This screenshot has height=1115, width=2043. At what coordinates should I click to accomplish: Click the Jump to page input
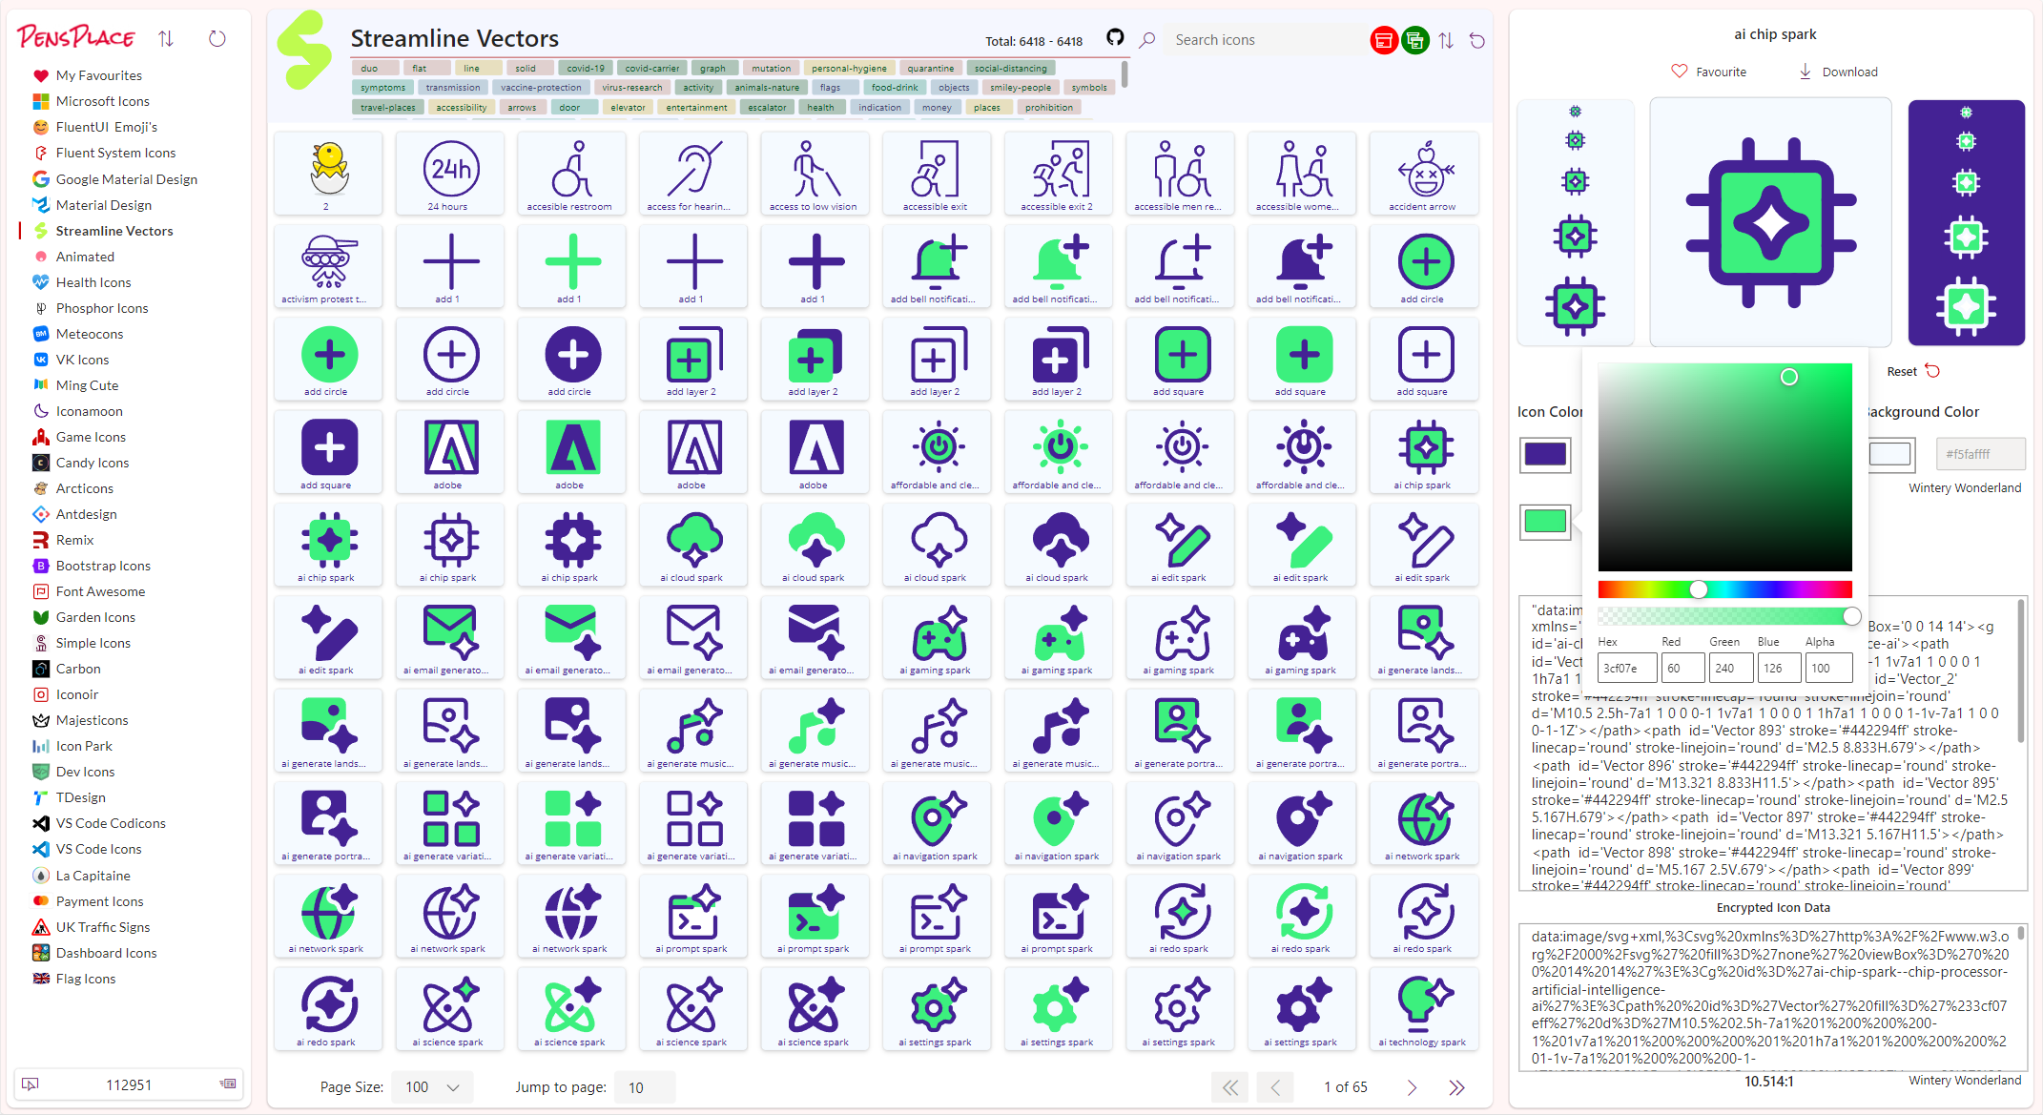(x=646, y=1087)
